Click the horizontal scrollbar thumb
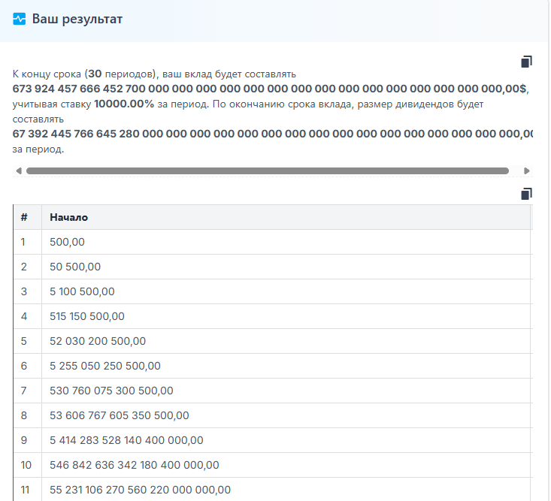This screenshot has width=551, height=501. (x=267, y=171)
